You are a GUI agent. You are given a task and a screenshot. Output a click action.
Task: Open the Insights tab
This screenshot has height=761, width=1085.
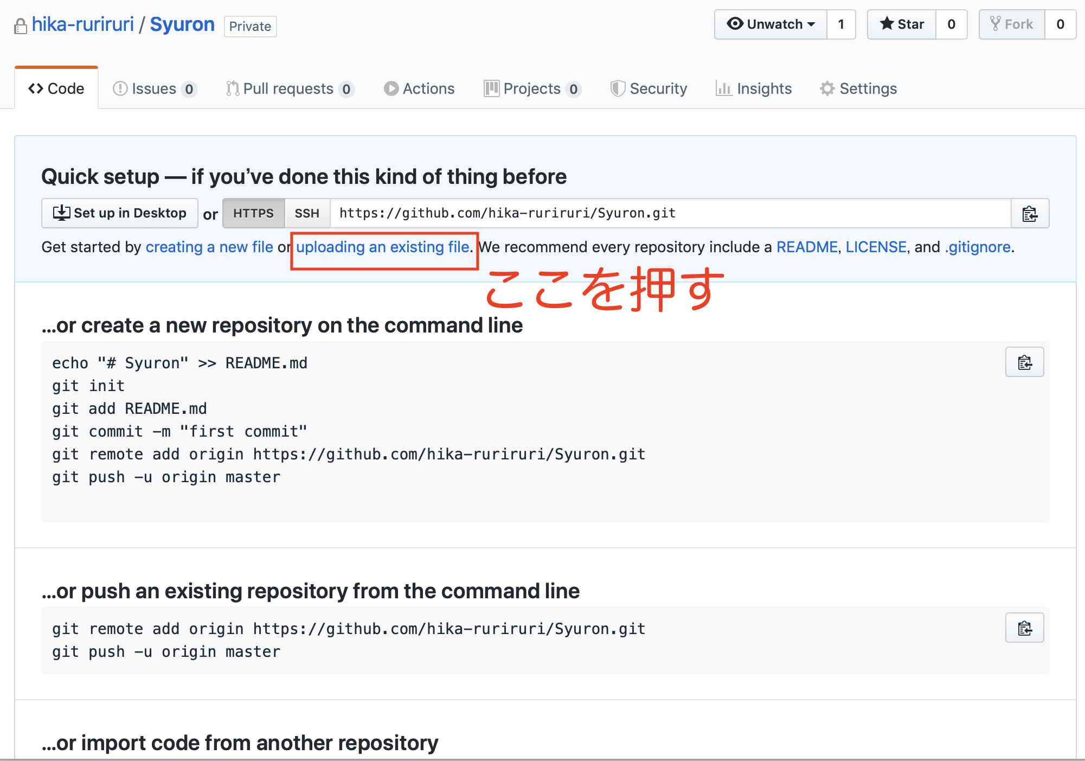point(753,88)
